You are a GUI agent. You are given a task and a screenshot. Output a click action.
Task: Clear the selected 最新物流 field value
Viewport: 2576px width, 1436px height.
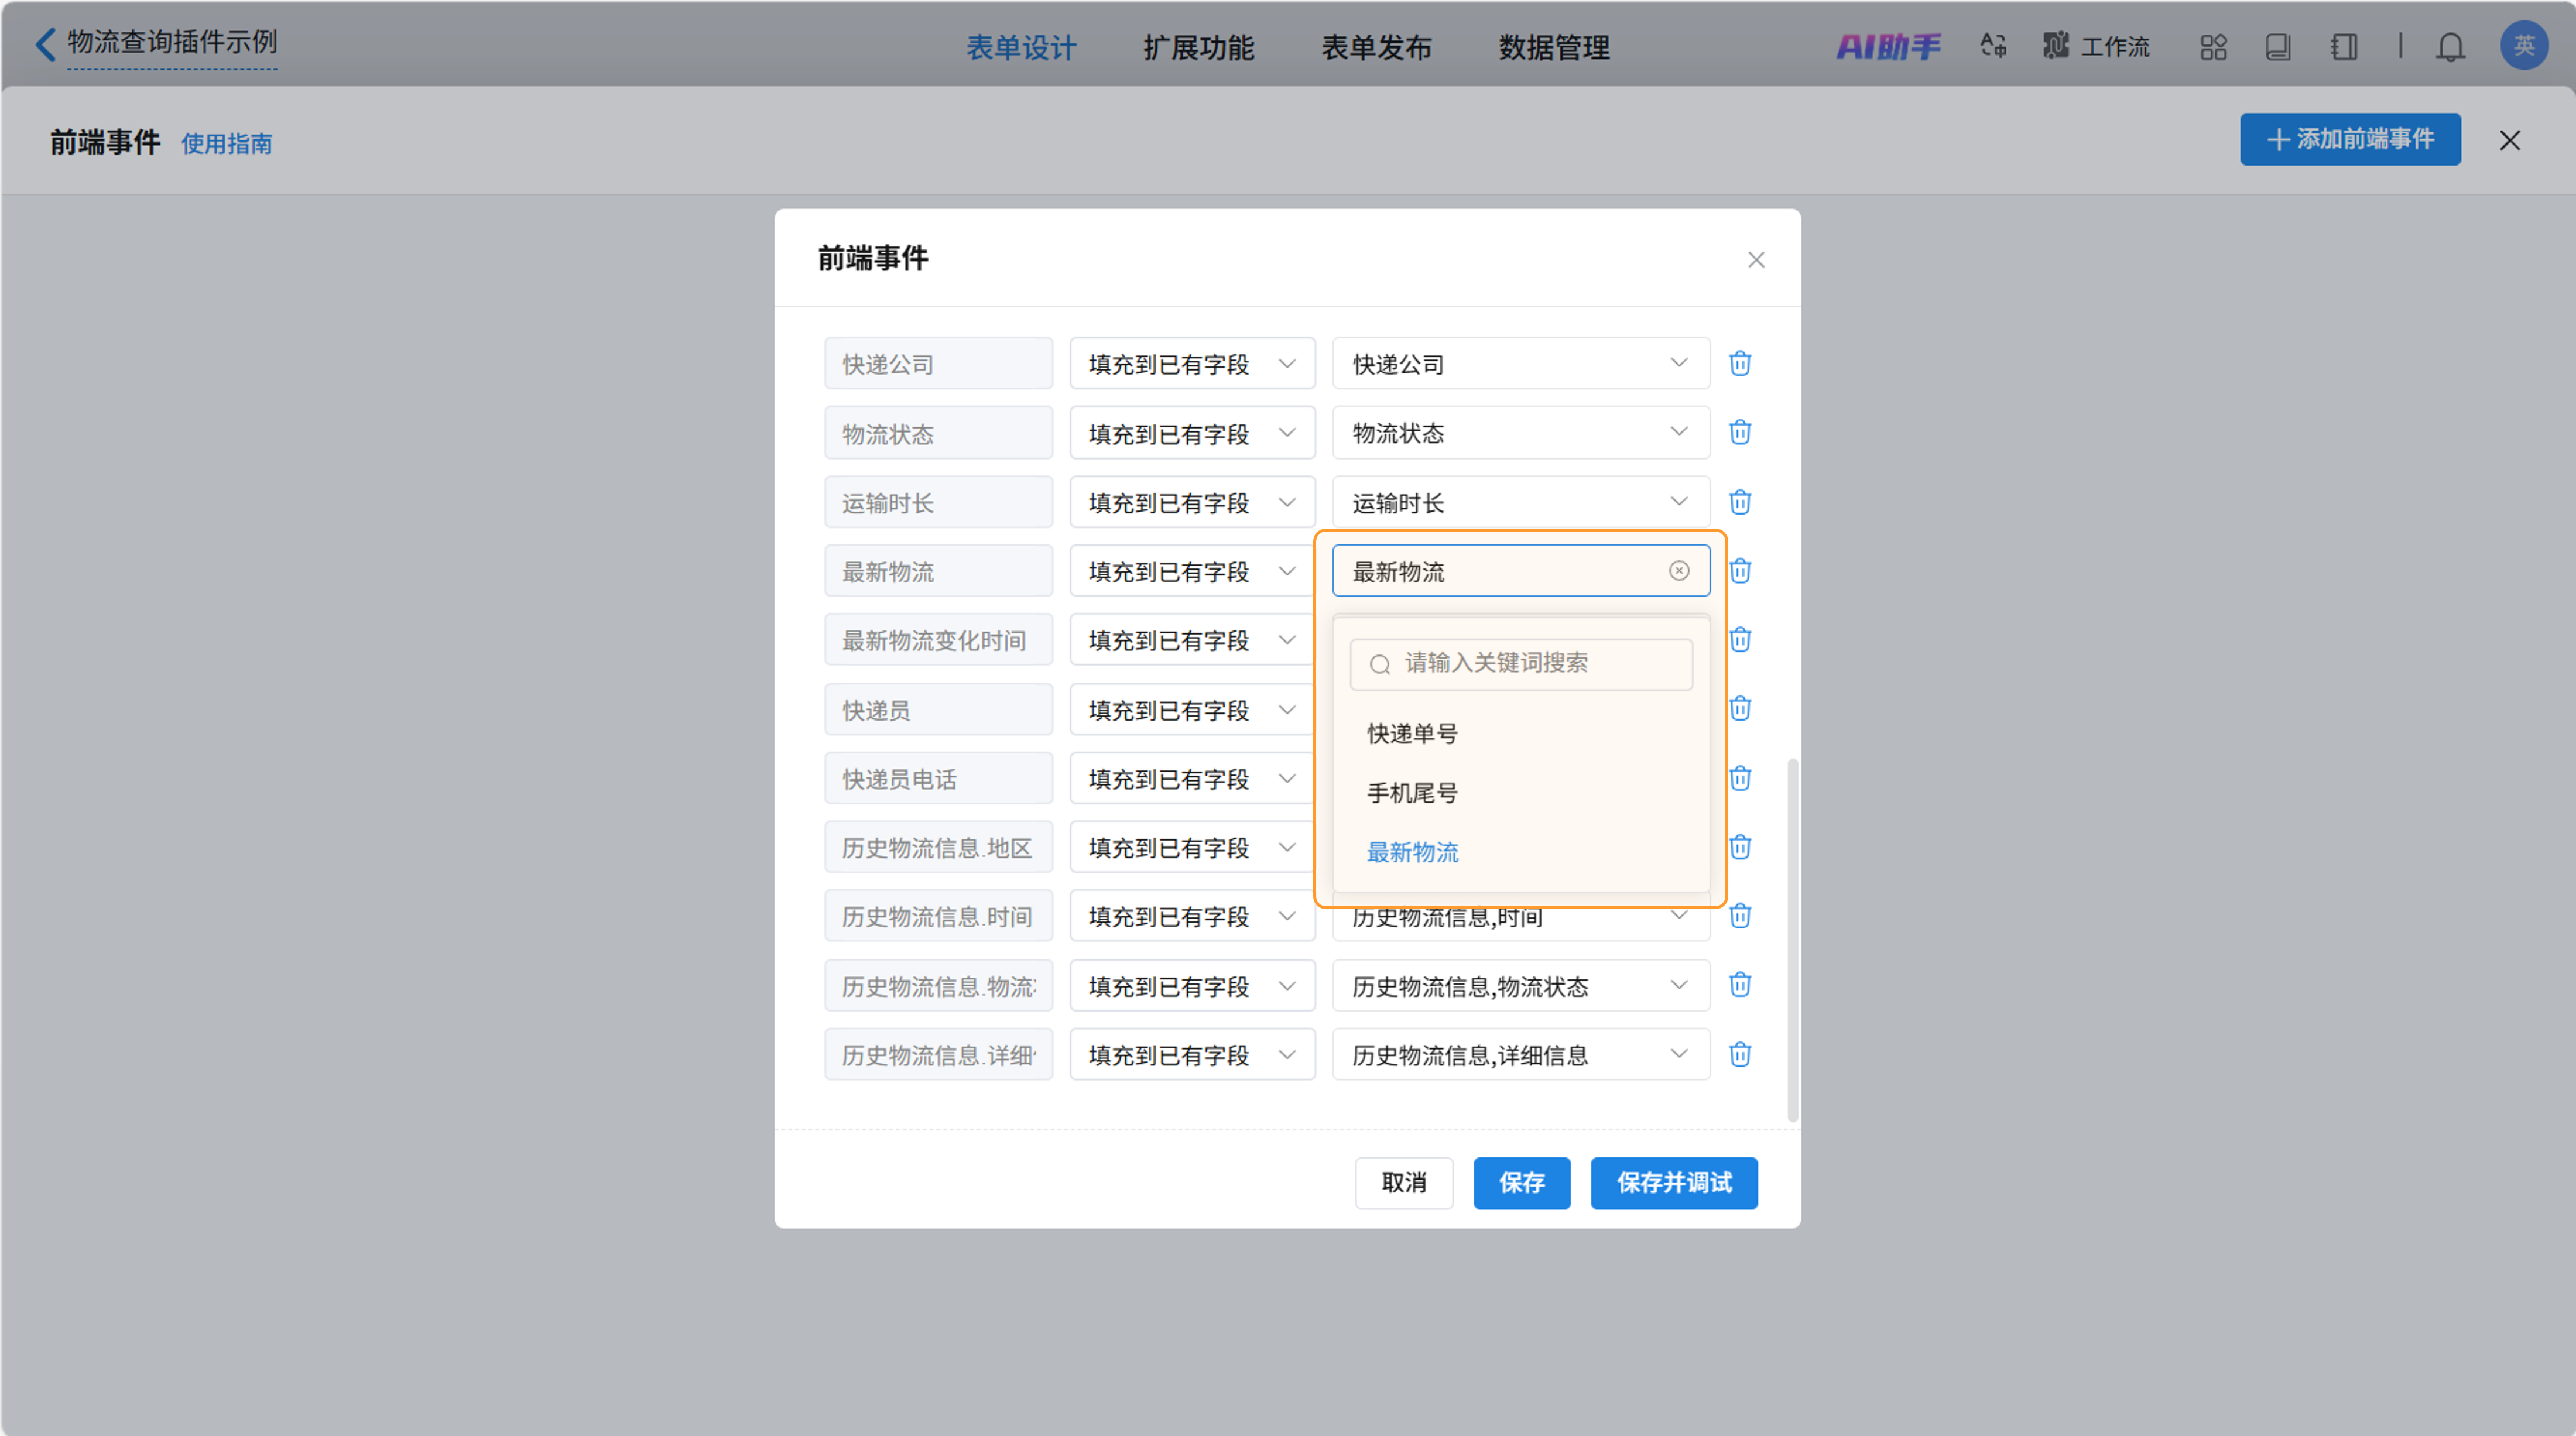coord(1678,570)
